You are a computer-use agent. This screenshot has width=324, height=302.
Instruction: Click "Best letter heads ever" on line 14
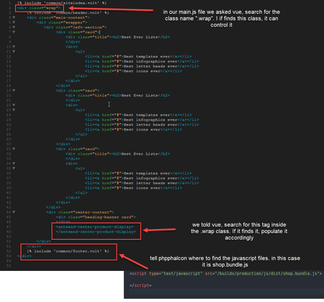(x=150, y=66)
